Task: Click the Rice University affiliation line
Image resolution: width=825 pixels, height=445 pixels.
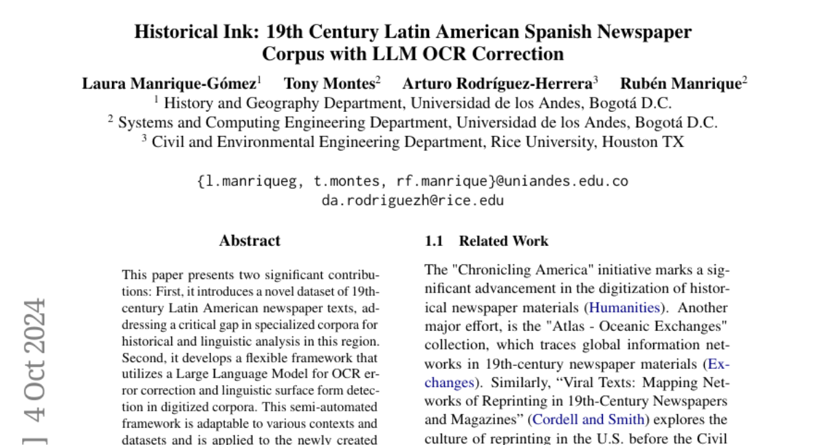Action: [412, 141]
